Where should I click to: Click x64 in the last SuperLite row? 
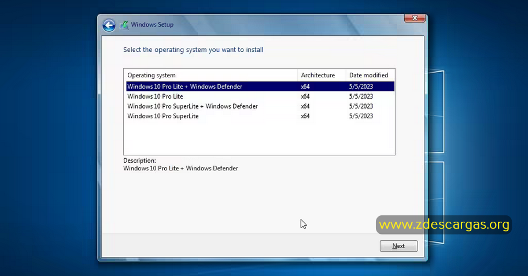coord(305,116)
